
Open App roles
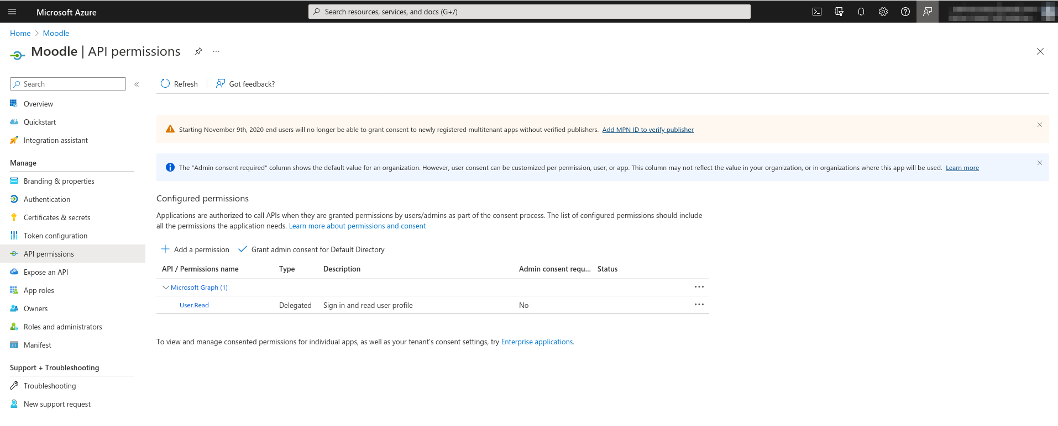click(39, 290)
